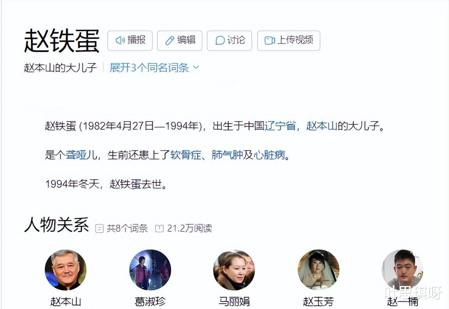Select 葛淑珍 portrait thumbnail

tap(150, 270)
